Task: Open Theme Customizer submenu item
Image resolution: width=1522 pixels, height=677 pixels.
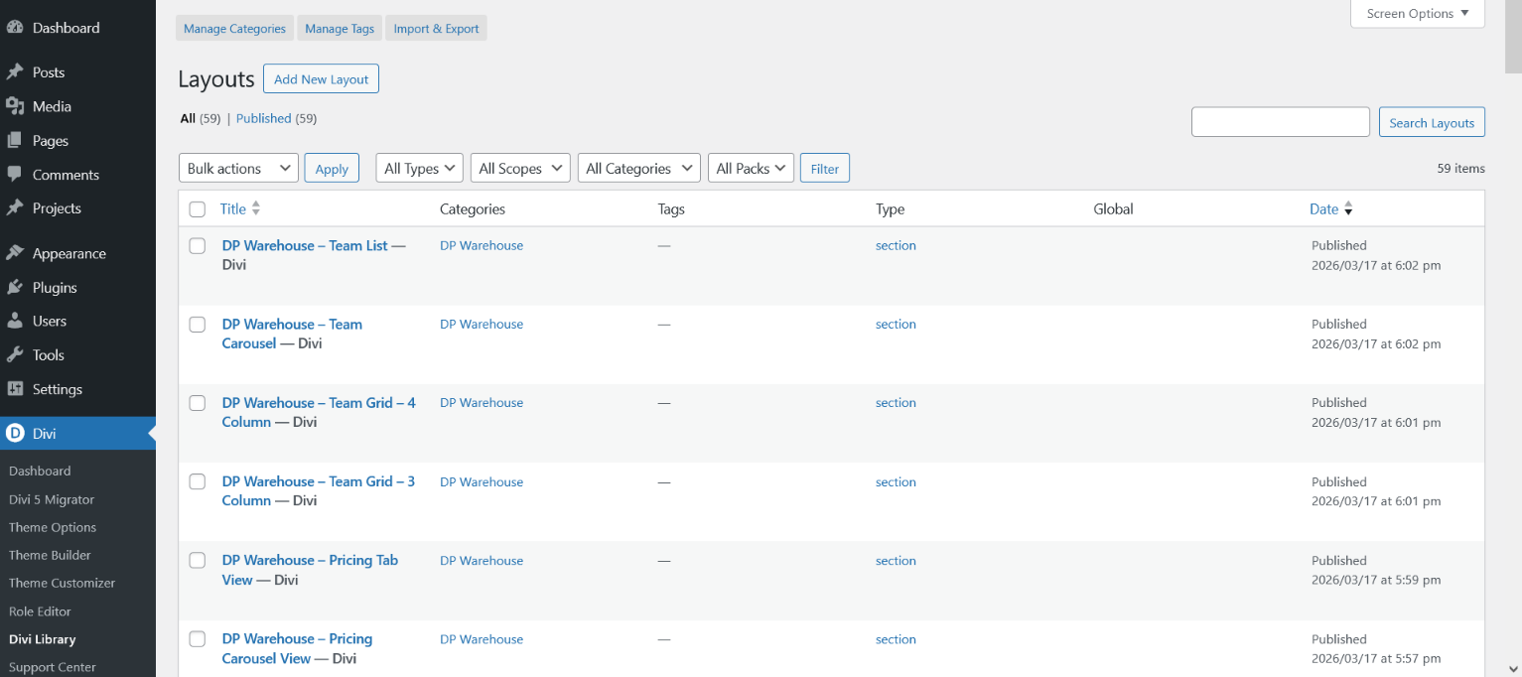Action: (62, 583)
